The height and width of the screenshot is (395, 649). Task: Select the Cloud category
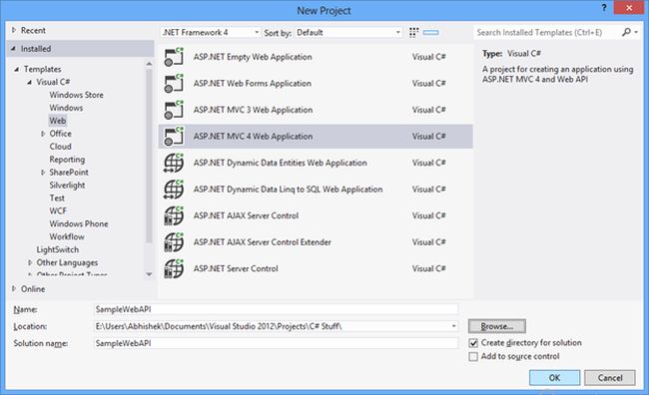tap(61, 147)
